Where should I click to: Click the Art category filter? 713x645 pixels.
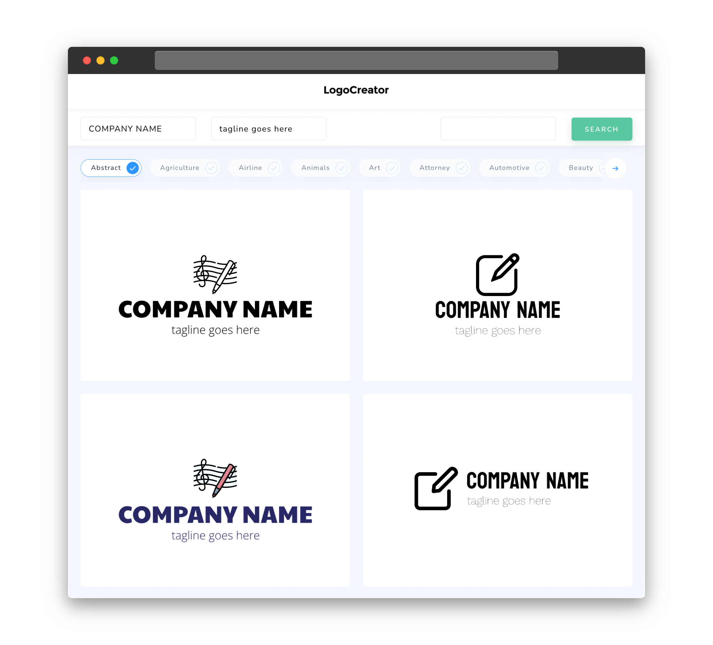tap(380, 168)
